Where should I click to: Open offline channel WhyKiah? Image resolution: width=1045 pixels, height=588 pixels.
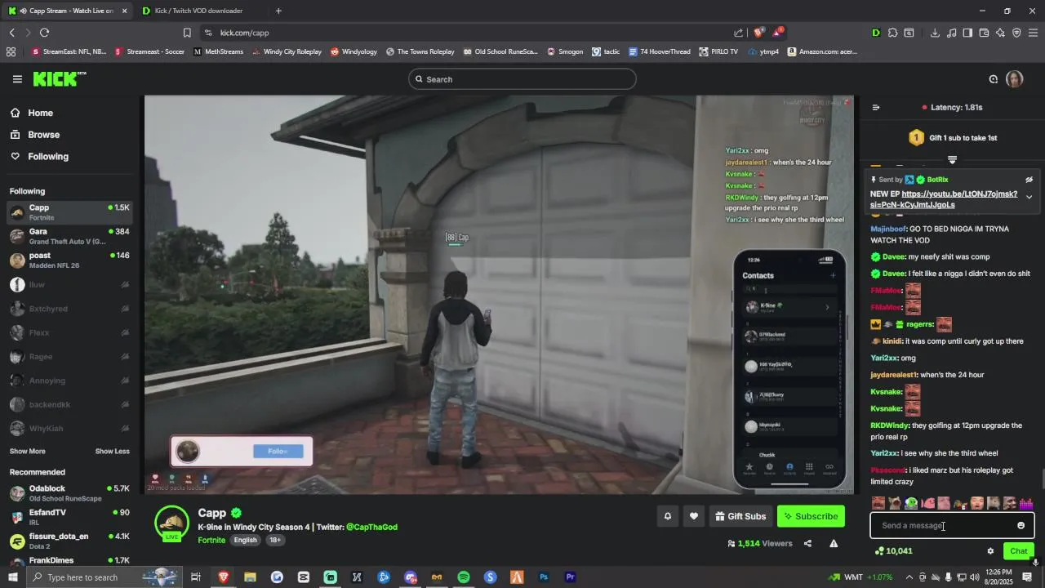tap(69, 429)
